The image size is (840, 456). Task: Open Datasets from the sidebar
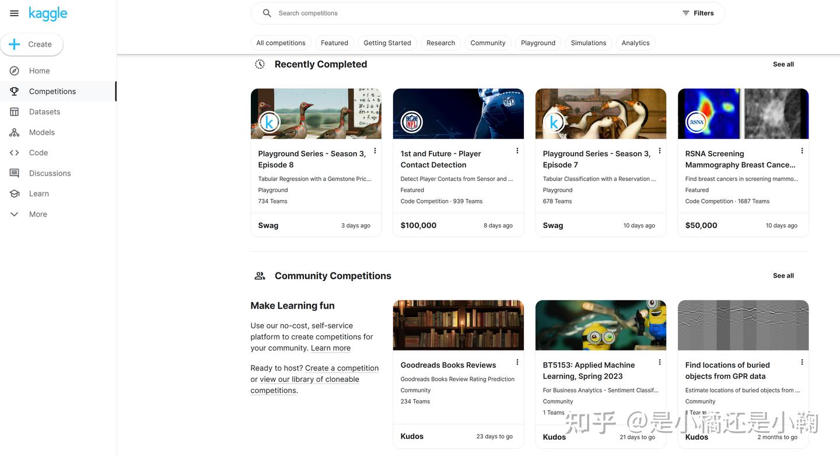pos(58,111)
